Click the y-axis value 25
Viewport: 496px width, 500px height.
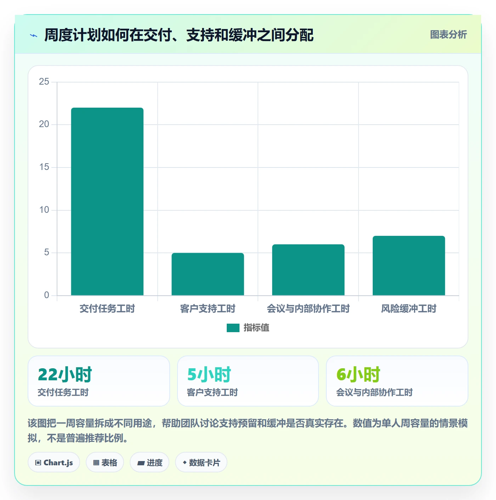(44, 82)
